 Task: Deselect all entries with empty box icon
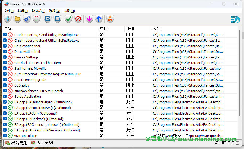57,19
